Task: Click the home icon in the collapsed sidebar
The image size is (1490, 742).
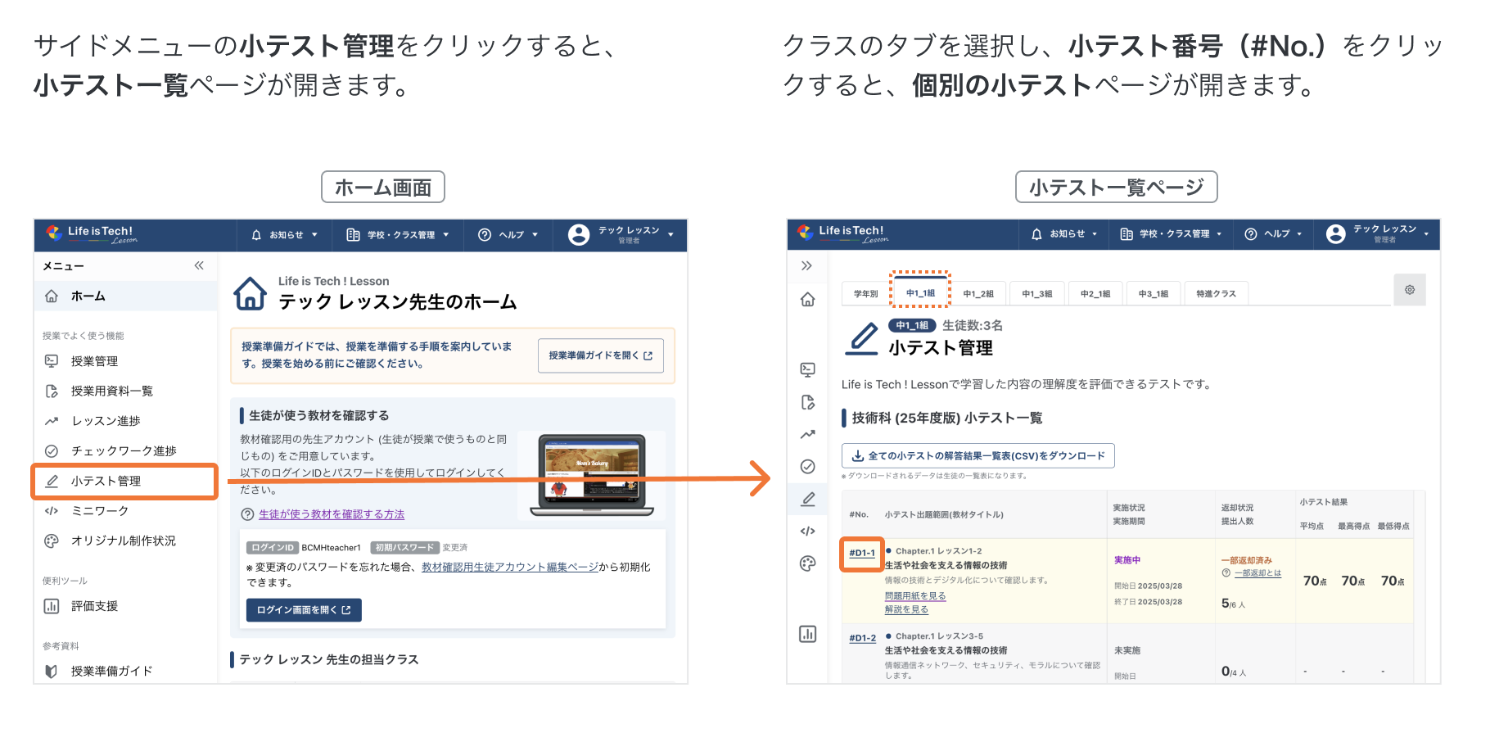Action: (x=807, y=300)
